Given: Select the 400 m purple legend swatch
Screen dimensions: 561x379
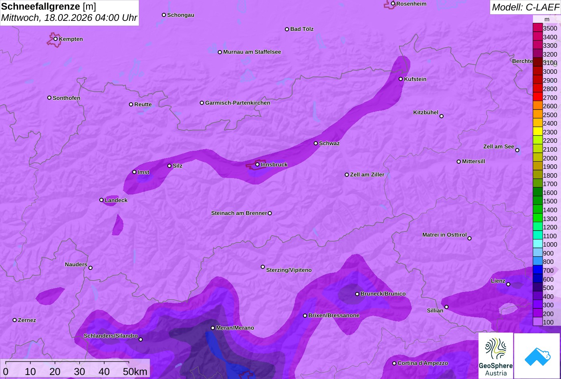Looking at the screenshot, I should [538, 296].
